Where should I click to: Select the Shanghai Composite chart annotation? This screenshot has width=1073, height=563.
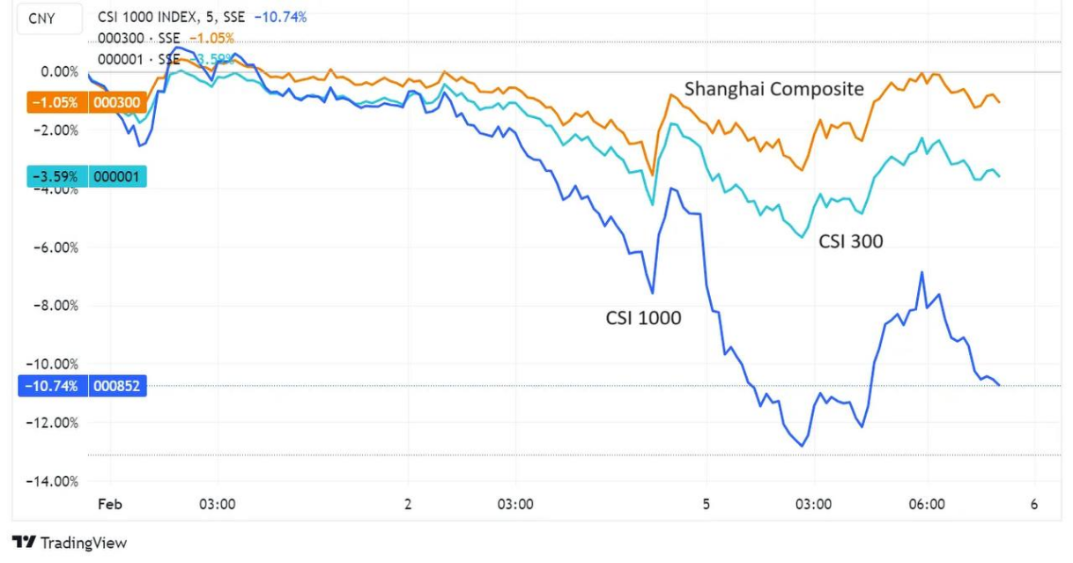click(x=773, y=89)
